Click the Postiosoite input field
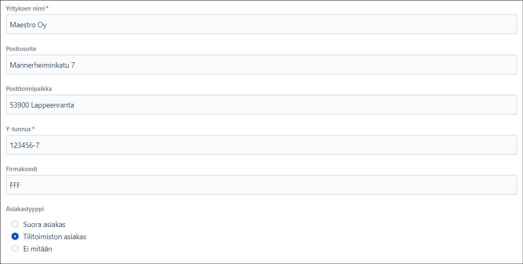This screenshot has width=523, height=264. [261, 65]
